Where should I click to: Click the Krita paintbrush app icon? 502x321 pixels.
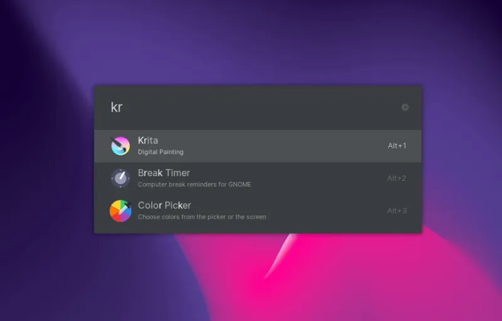tap(120, 145)
